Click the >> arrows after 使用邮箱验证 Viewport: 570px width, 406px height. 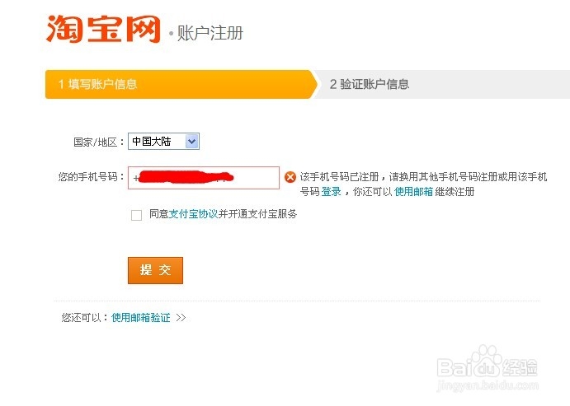(x=181, y=317)
